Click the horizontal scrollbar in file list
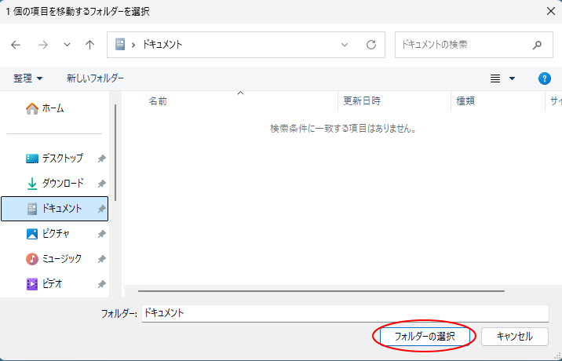The height and width of the screenshot is (361, 562). coord(322,291)
